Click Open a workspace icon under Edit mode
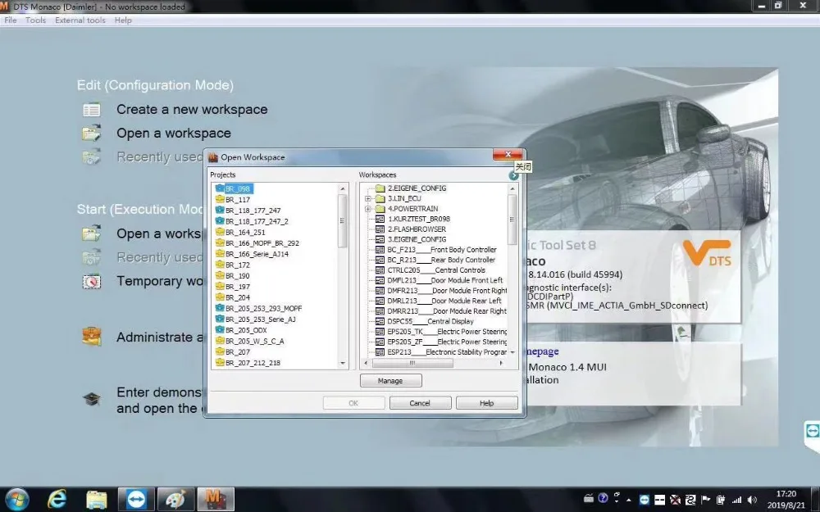The height and width of the screenshot is (512, 820). 92,134
